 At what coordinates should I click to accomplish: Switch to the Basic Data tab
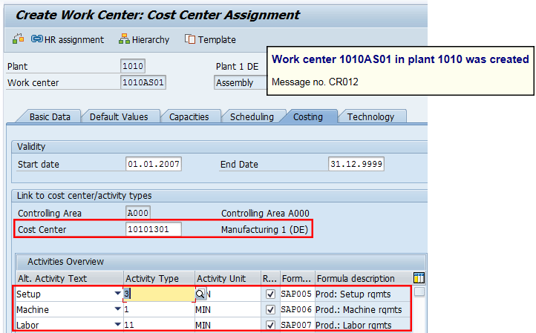49,116
